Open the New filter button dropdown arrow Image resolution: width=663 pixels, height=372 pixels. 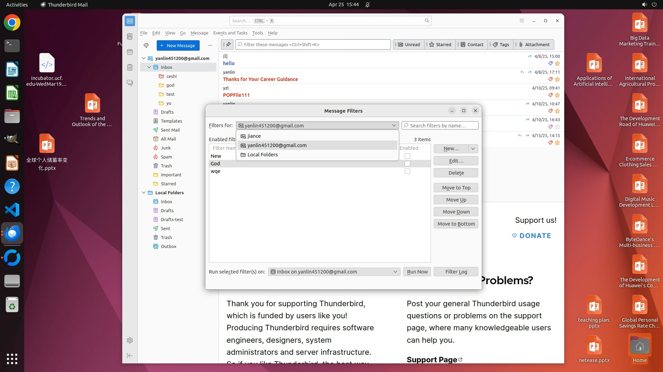(x=473, y=148)
